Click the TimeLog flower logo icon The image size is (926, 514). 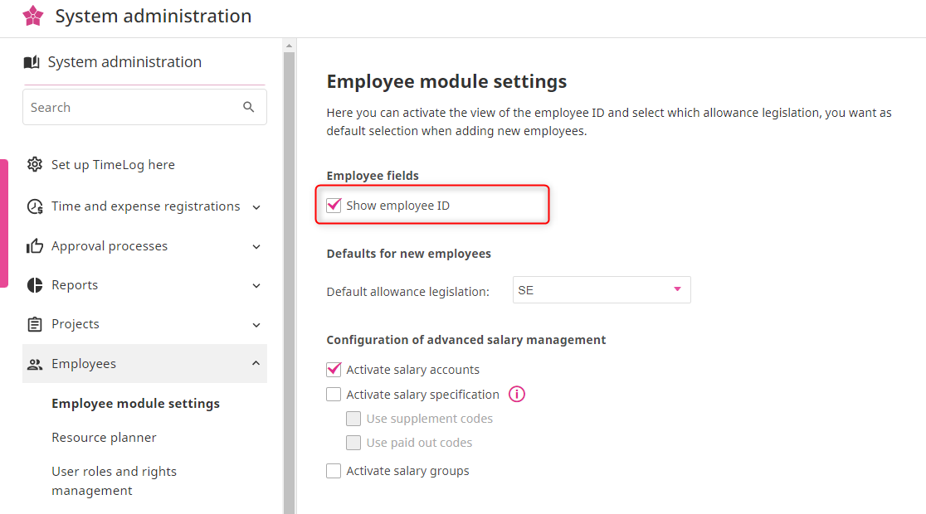click(33, 16)
